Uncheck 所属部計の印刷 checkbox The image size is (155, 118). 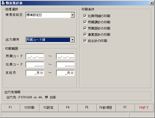[x=85, y=28]
